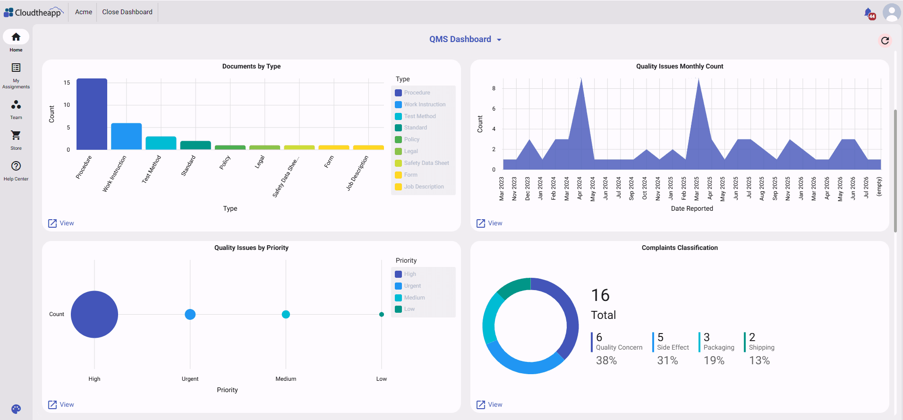Click View icon under Quality Issues by Priority
Screen dimensions: 903x420
pos(52,405)
